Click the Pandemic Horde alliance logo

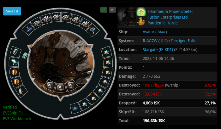[x=141, y=21]
